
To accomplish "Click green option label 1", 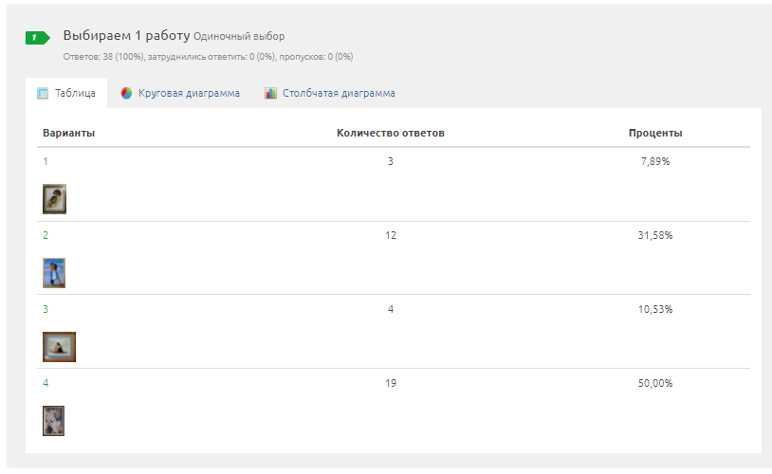I will (46, 161).
